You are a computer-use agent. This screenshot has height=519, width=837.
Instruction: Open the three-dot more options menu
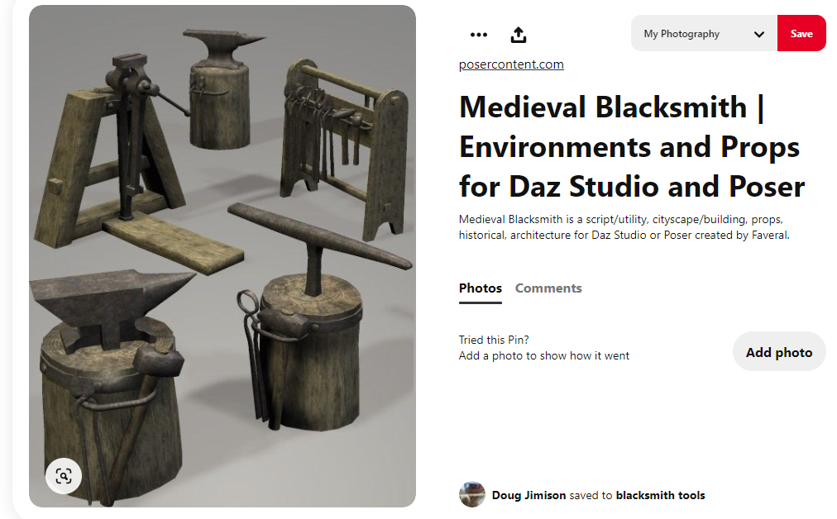[478, 35]
